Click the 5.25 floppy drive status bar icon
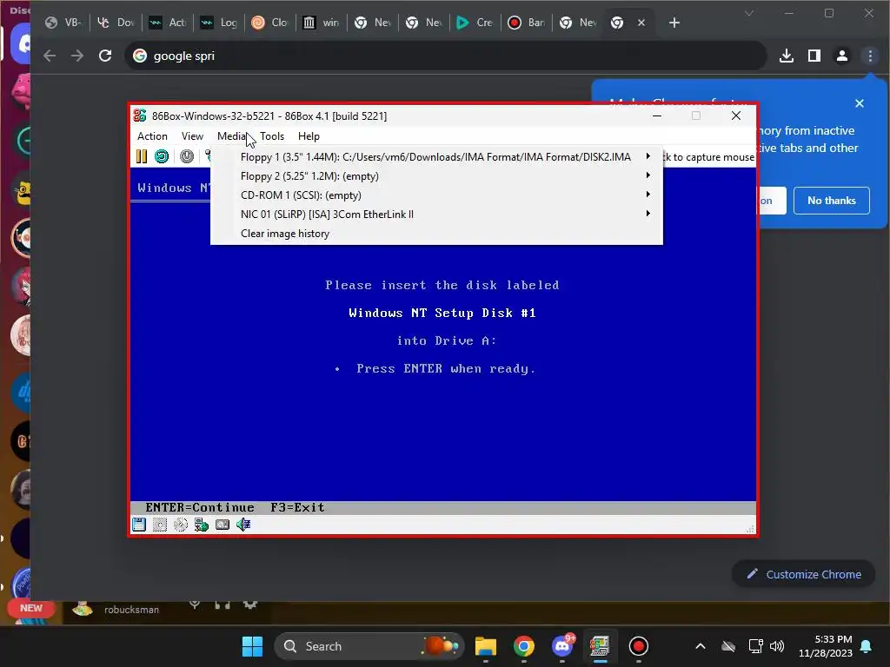Viewport: 890px width, 667px height. click(160, 525)
